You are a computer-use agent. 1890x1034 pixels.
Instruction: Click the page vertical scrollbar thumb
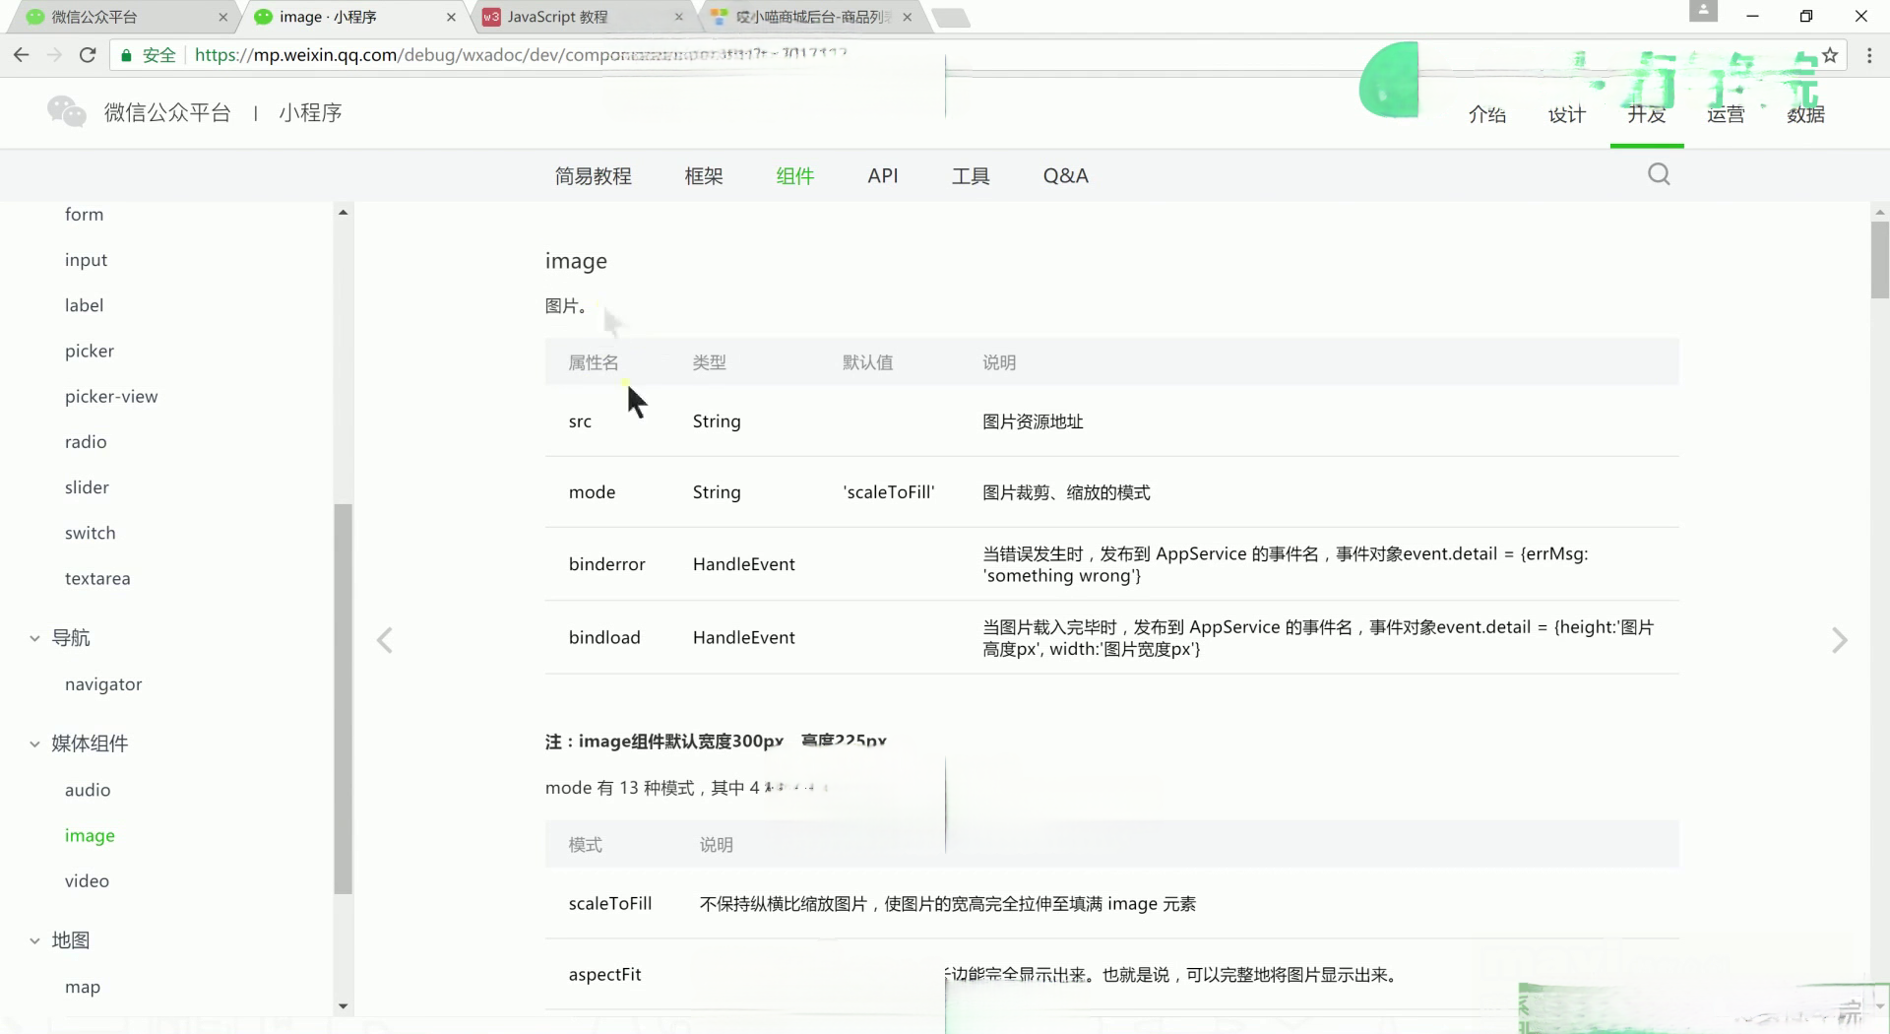pos(1879,259)
